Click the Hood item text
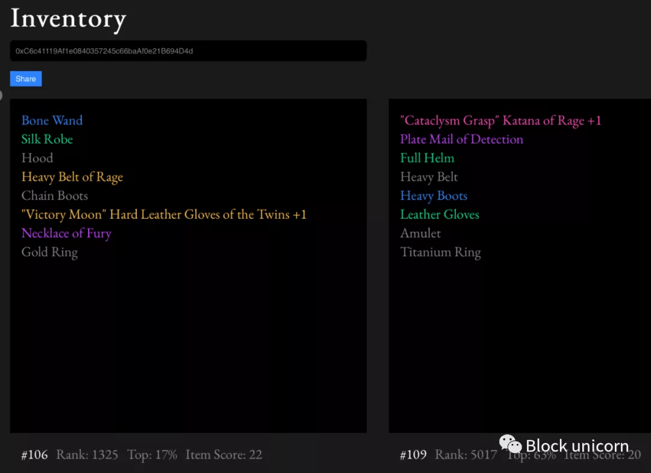The height and width of the screenshot is (473, 651). pyautogui.click(x=37, y=158)
